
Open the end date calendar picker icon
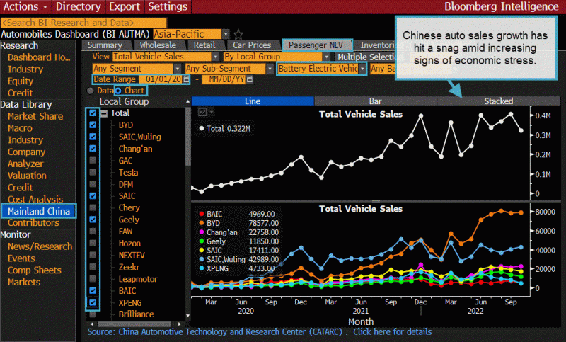(x=250, y=79)
